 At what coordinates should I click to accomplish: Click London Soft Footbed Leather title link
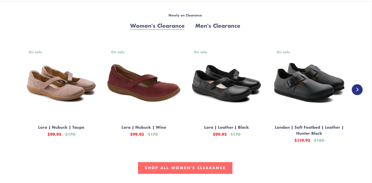pos(309,130)
